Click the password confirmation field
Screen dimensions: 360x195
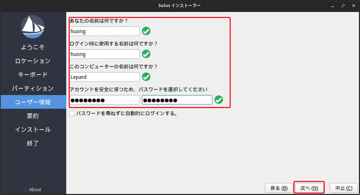click(x=177, y=100)
